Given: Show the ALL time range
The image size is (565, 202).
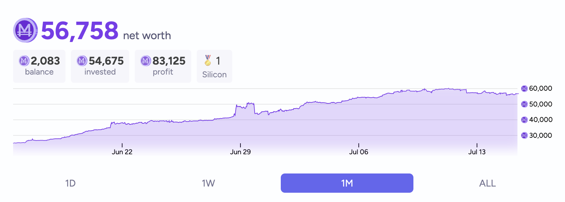Looking at the screenshot, I should (x=487, y=183).
